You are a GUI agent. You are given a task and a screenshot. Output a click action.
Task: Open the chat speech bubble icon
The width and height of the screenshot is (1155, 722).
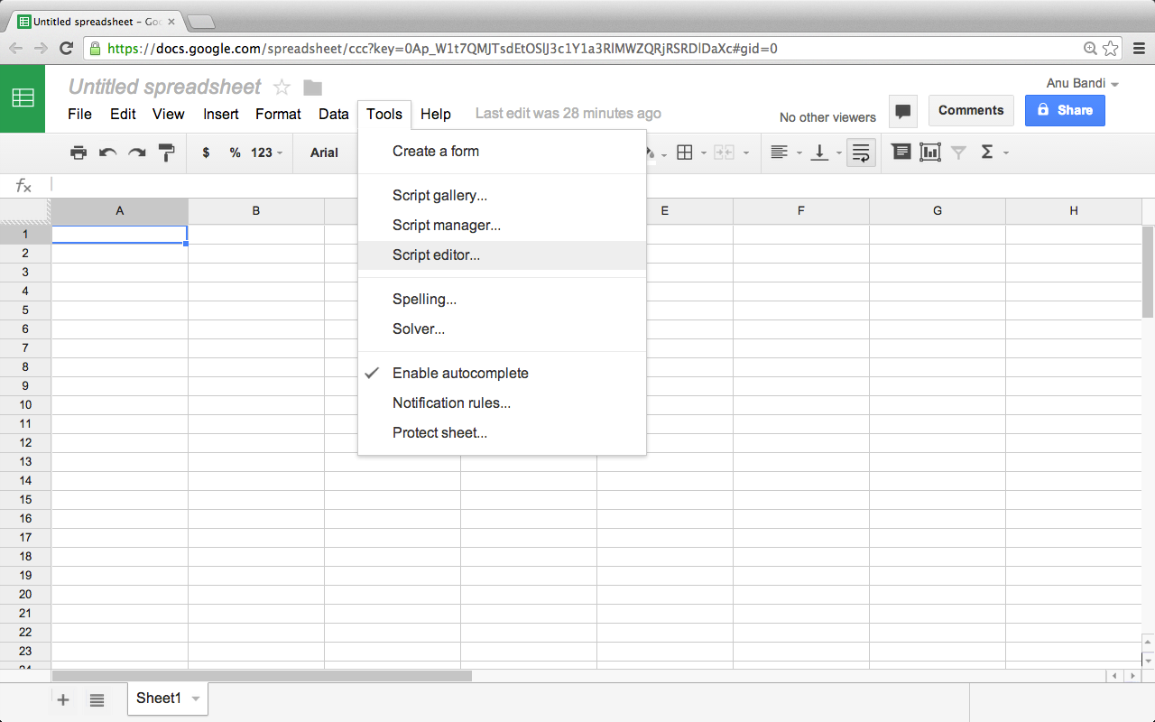[x=902, y=111]
